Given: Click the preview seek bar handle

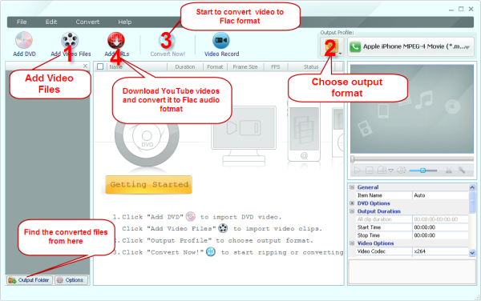Looking at the screenshot, I should 353,159.
